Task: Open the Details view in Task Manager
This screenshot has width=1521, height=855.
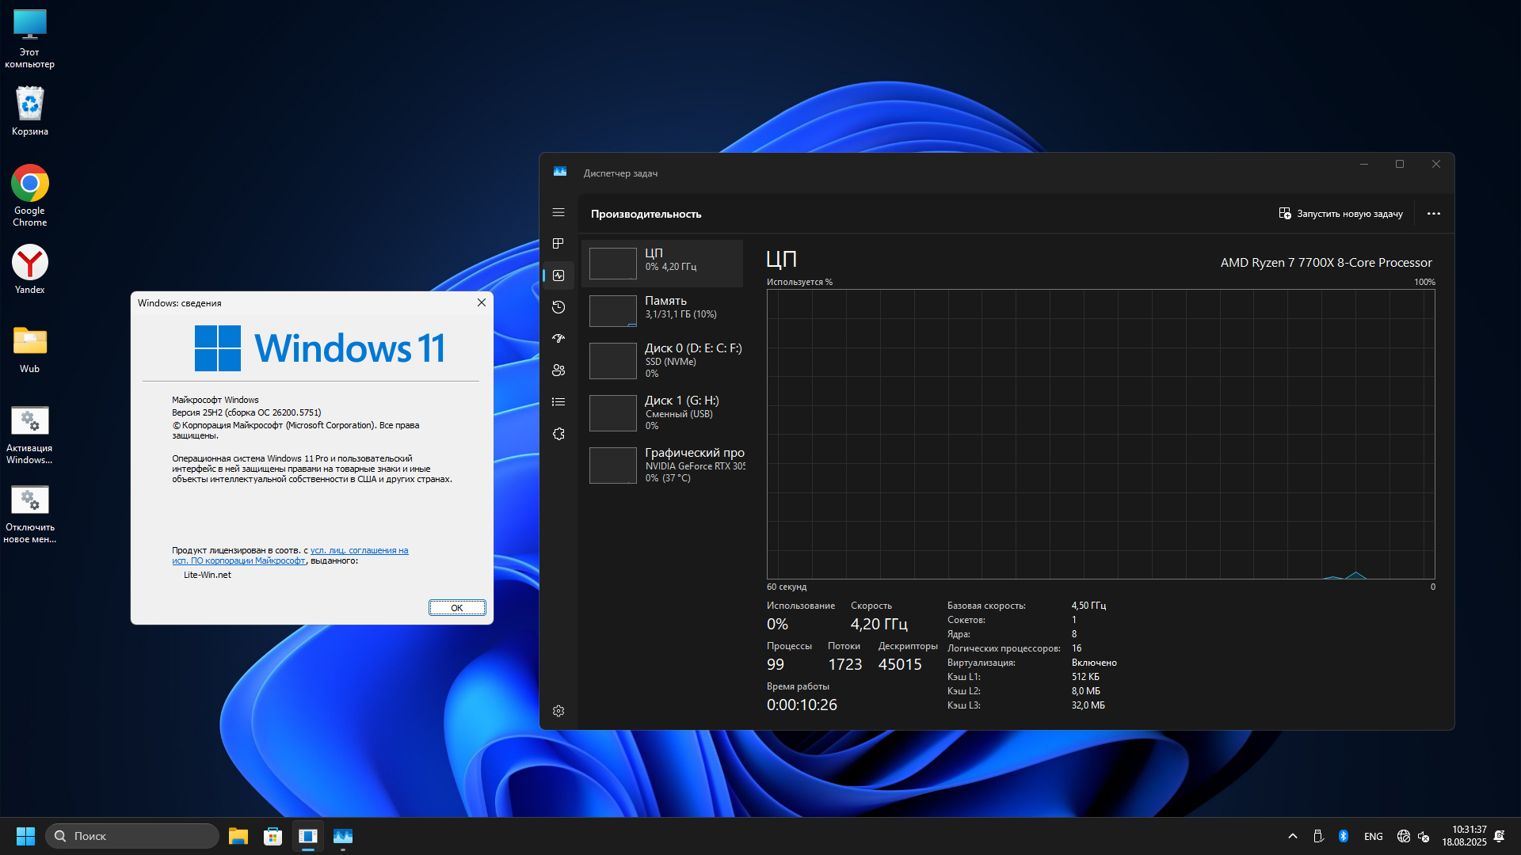Action: click(558, 401)
